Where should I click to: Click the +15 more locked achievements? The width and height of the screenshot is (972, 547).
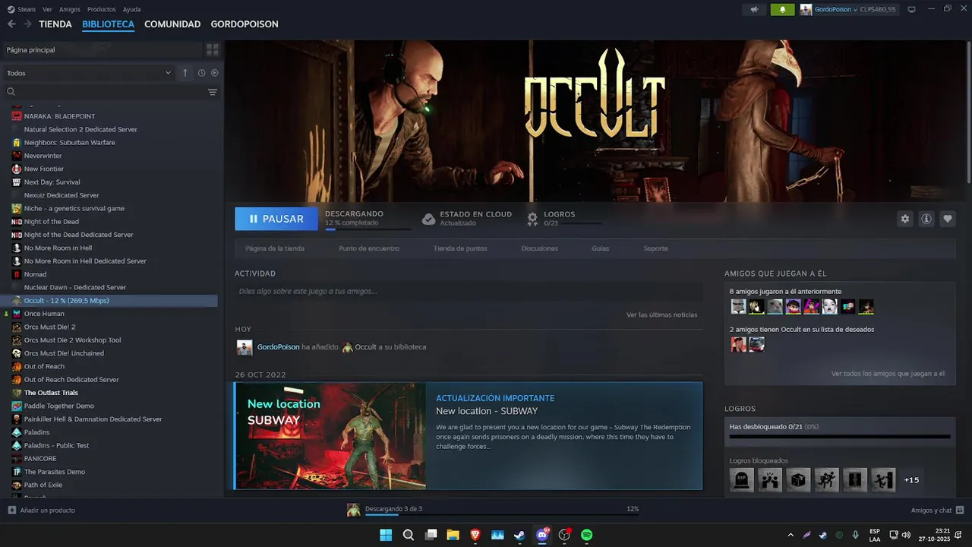[911, 480]
